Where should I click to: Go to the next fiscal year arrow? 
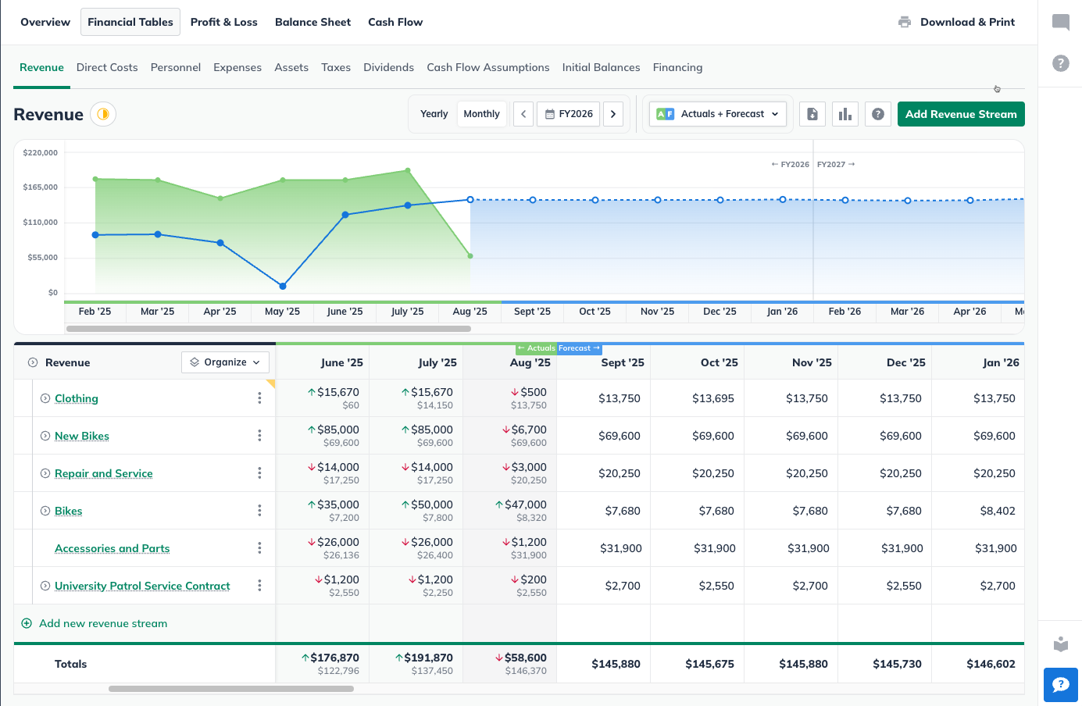tap(613, 114)
